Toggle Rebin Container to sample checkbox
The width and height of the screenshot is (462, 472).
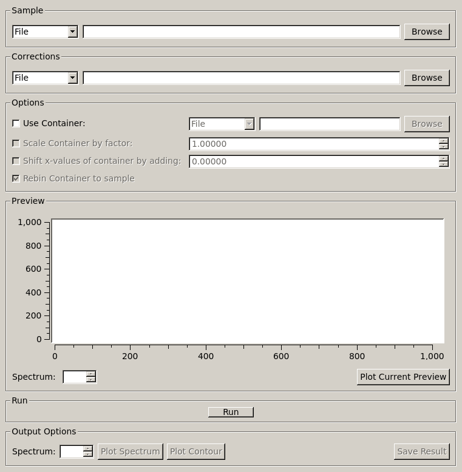coord(16,179)
